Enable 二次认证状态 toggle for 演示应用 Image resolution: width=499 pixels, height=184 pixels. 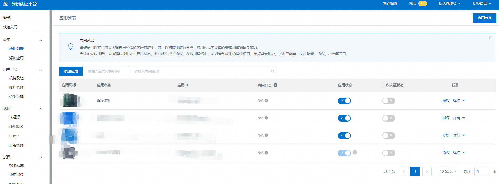coord(389,101)
